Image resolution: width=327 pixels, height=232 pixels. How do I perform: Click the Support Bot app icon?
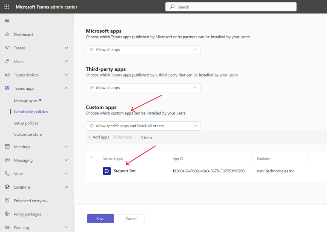pos(107,171)
